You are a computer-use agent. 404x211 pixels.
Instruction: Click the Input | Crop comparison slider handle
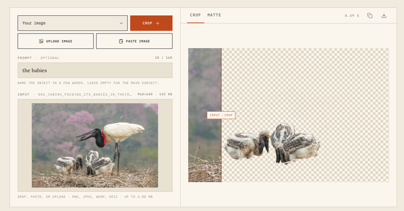coord(221,115)
